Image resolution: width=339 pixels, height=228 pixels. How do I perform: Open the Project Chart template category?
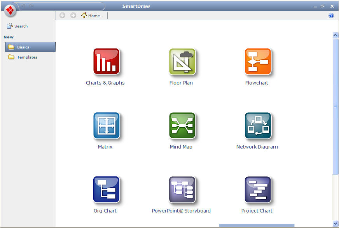point(257,190)
